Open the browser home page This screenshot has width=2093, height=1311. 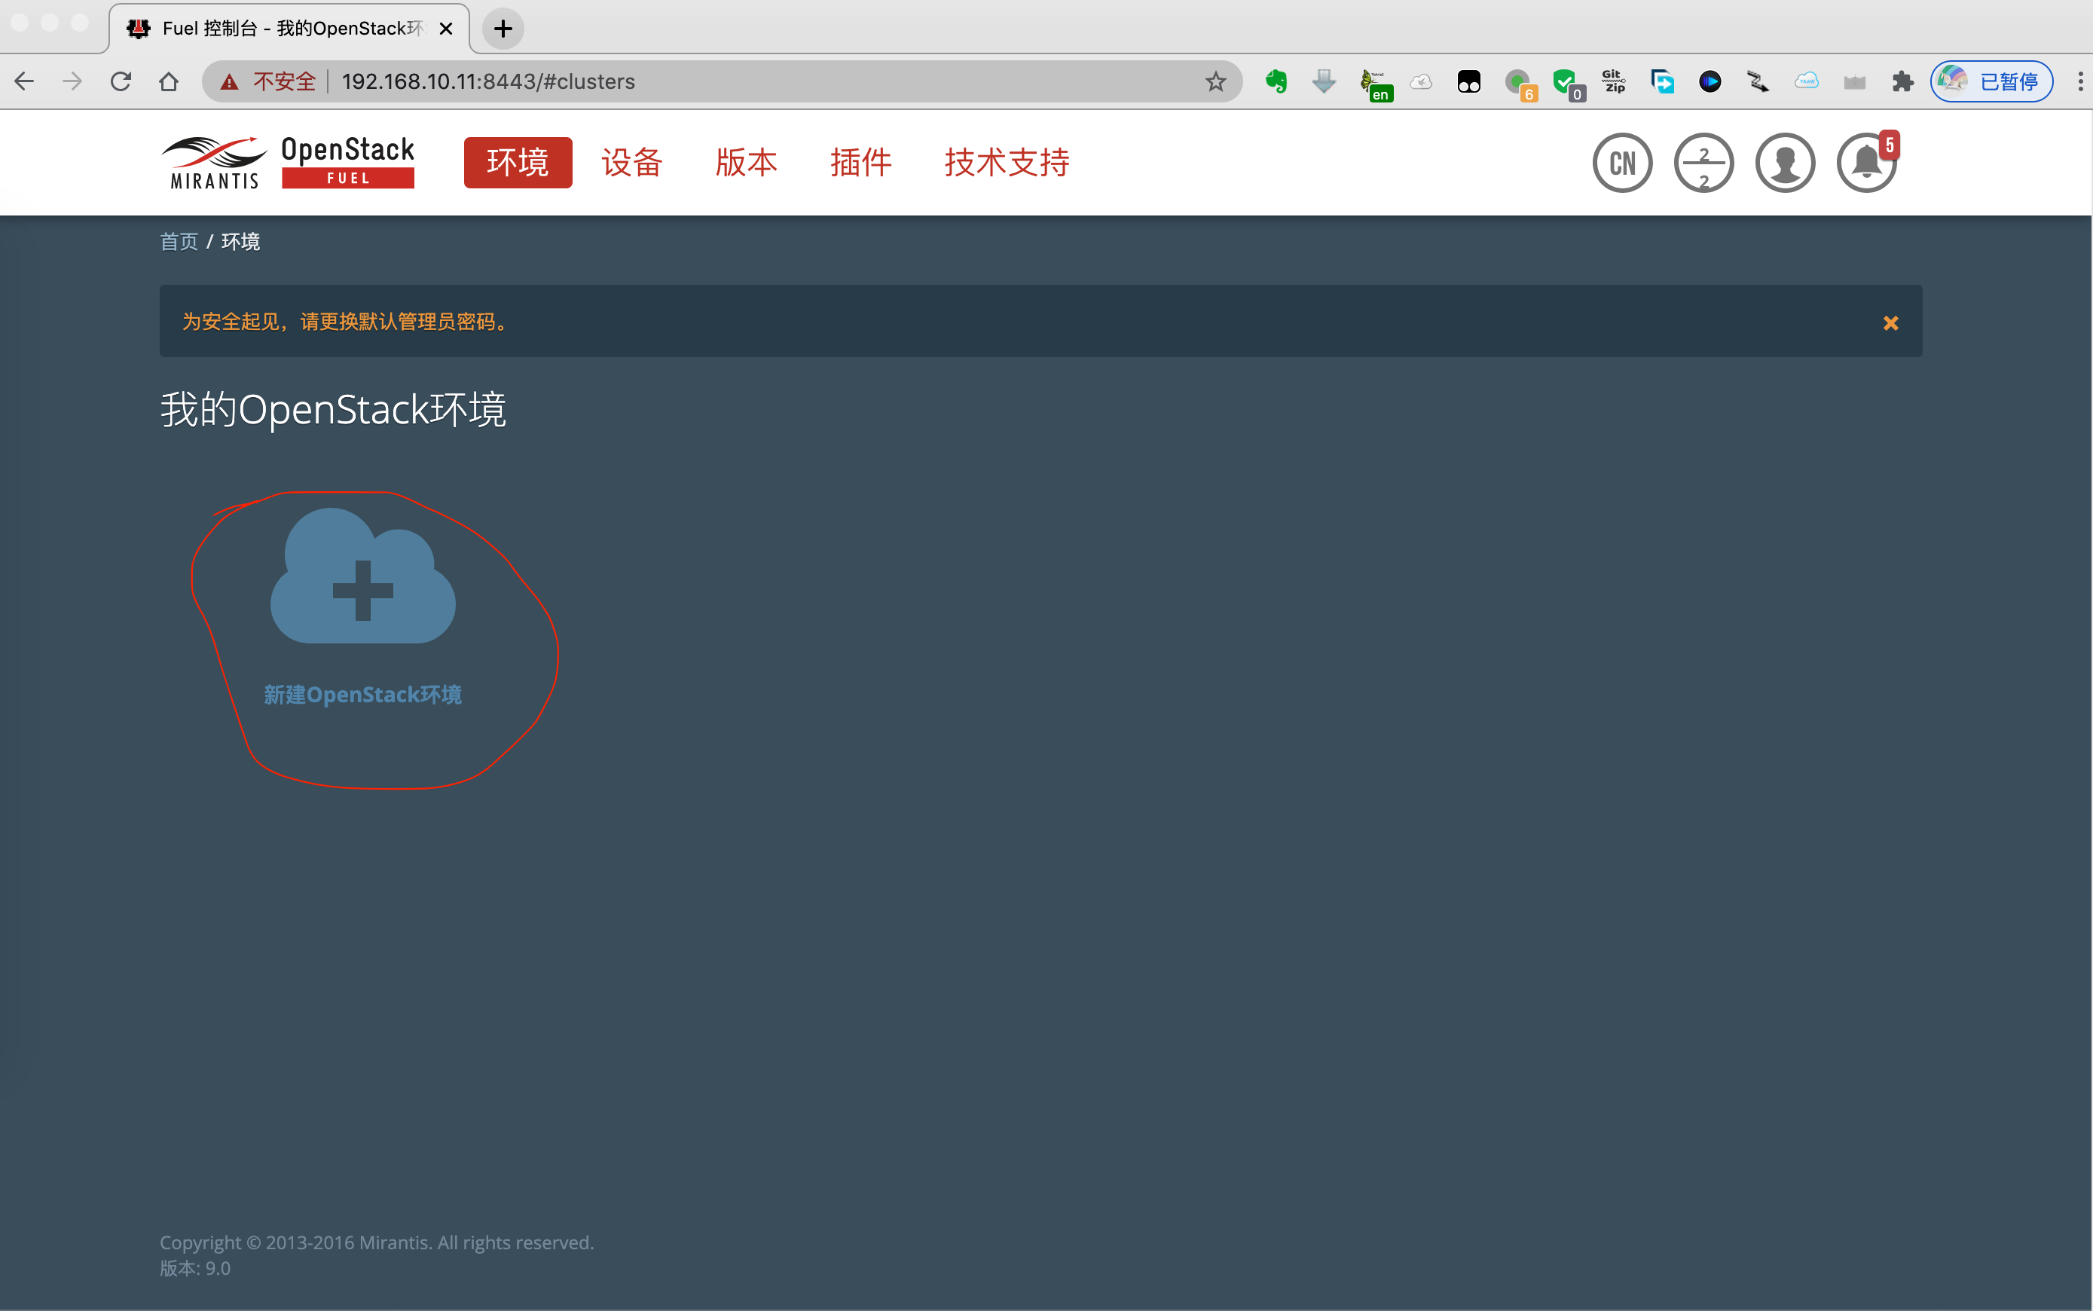point(169,81)
